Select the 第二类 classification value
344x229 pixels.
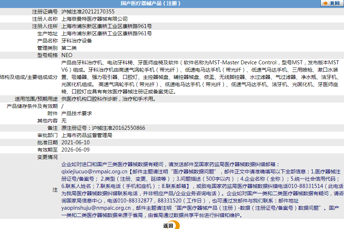pos(69,48)
